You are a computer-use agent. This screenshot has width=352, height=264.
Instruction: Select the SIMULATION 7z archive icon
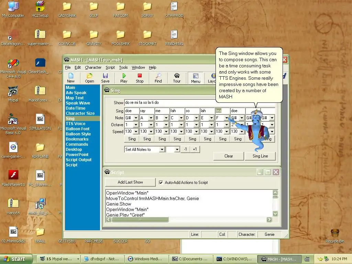(40, 122)
